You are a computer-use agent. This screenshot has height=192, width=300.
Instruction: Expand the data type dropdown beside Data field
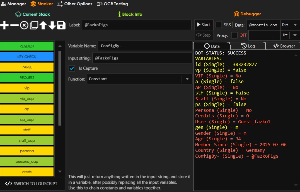(x=295, y=25)
